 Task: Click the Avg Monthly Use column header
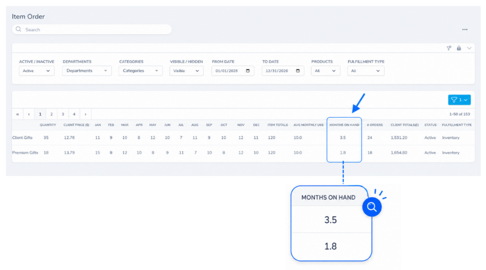(309, 125)
